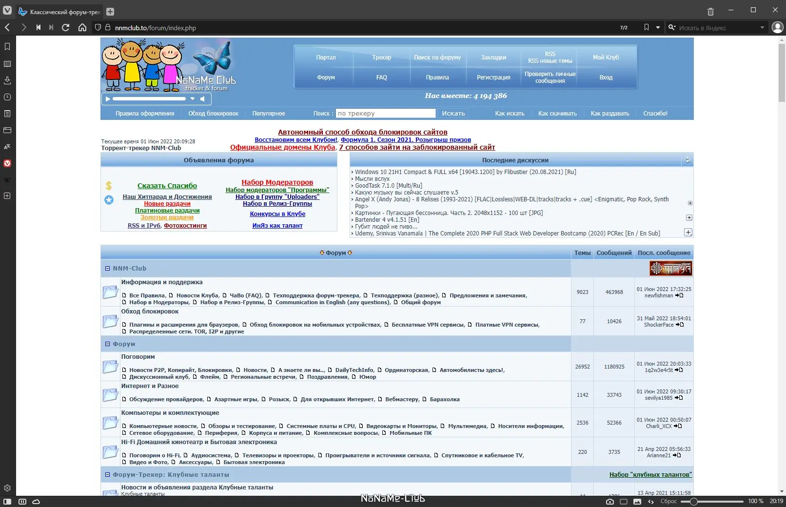Image resolution: width=786 pixels, height=507 pixels.
Task: Expand the Udemy discussion entry
Action: [x=688, y=233]
